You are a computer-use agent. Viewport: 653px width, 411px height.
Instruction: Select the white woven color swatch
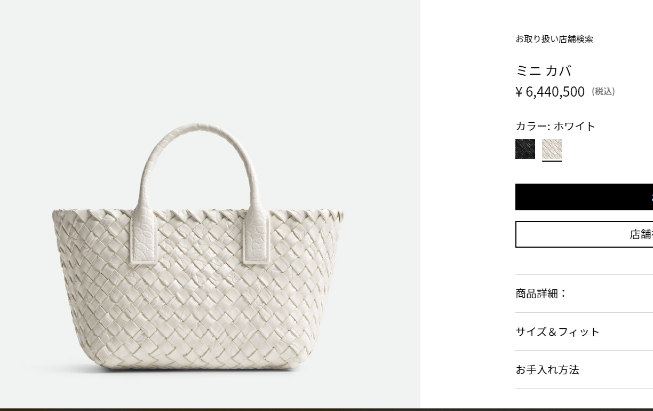[x=552, y=149]
